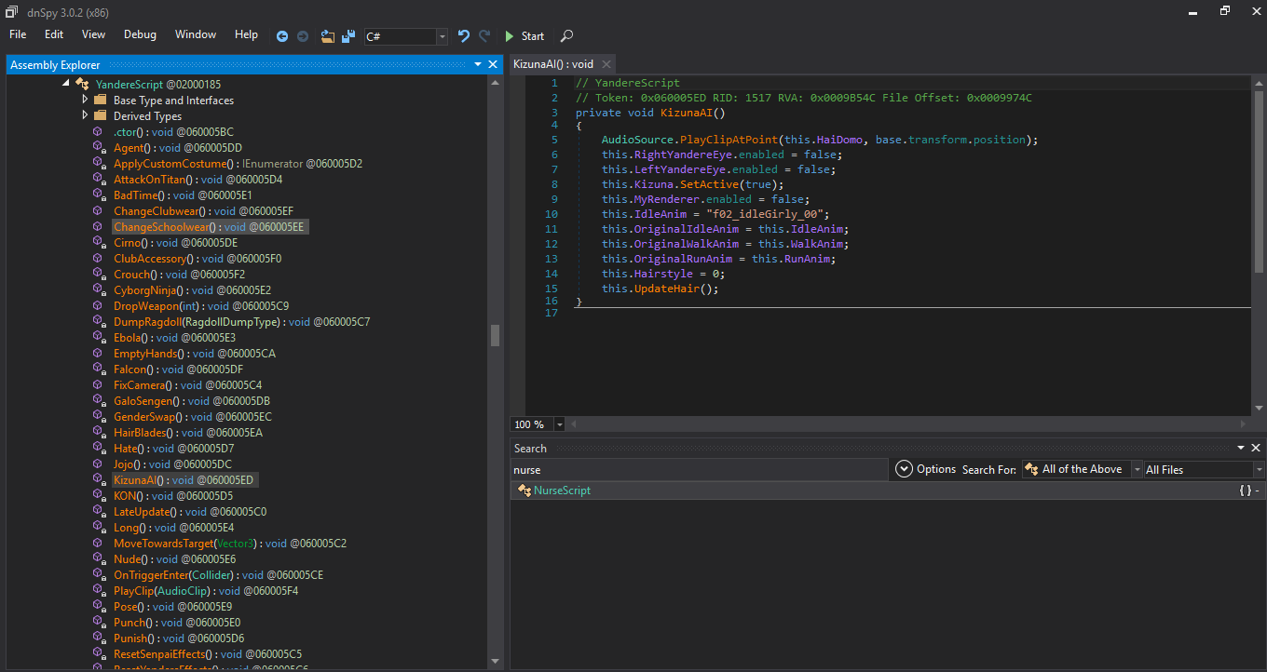Open the View menu
Viewport: 1267px width, 672px height.
(93, 34)
